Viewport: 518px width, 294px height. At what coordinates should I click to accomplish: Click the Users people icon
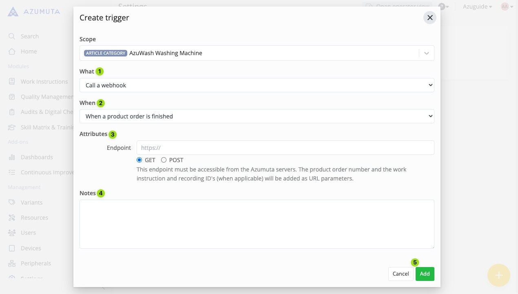click(12, 233)
